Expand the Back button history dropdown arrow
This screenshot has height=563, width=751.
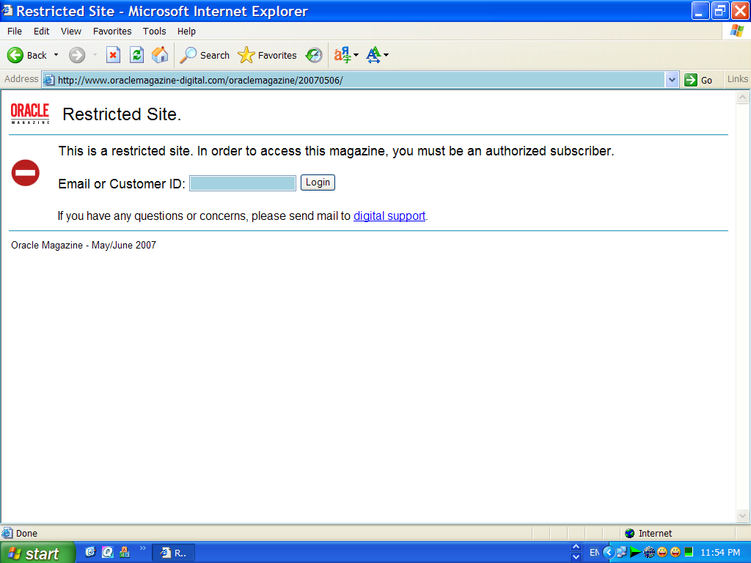click(x=56, y=55)
